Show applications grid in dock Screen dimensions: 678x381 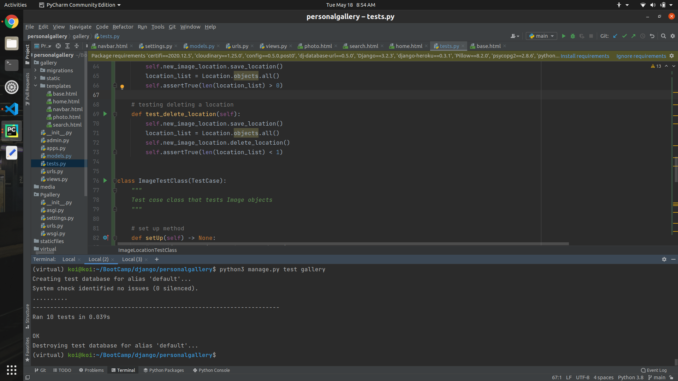(x=12, y=370)
